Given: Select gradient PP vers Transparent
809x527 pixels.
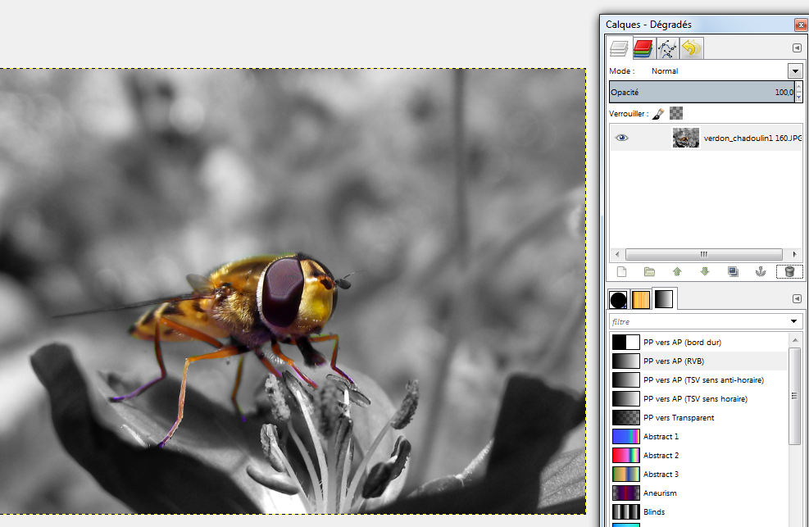Looking at the screenshot, I should click(698, 418).
